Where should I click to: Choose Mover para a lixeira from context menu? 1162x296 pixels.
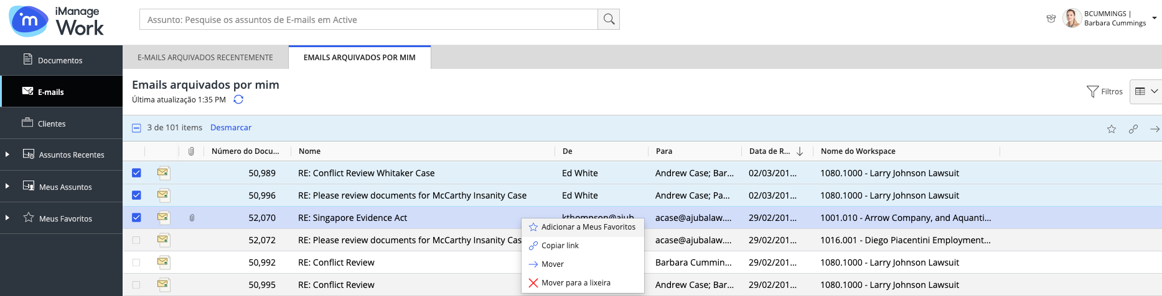click(x=575, y=283)
